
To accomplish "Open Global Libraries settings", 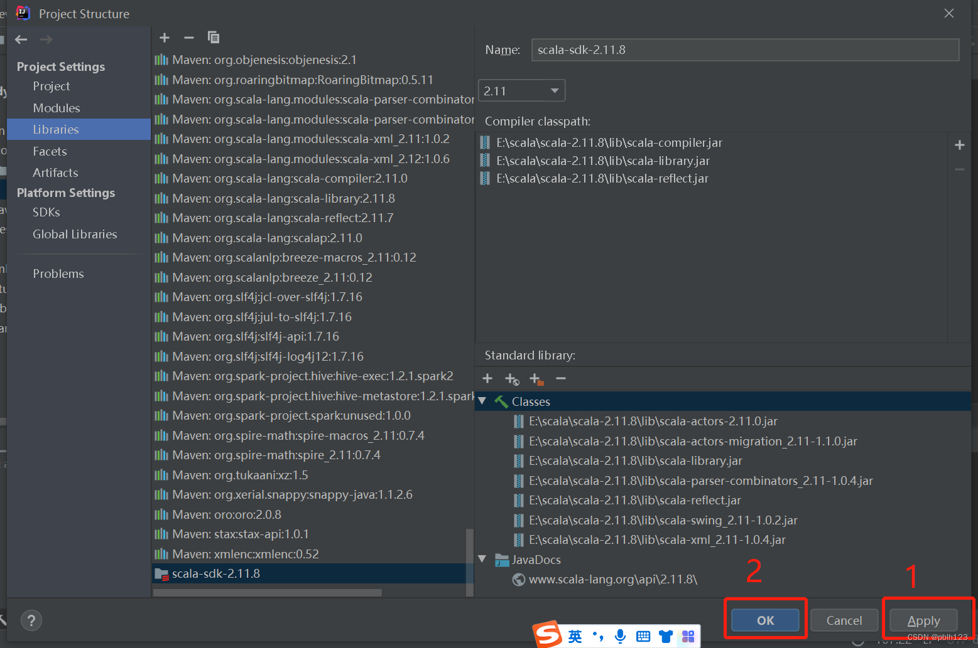I will click(x=75, y=234).
